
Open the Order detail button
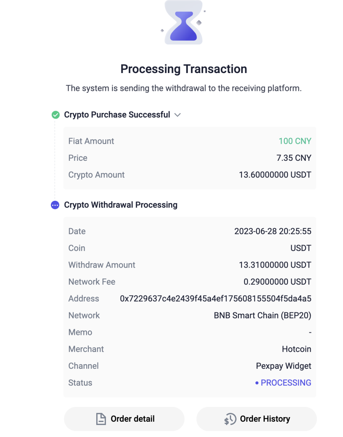click(124, 419)
